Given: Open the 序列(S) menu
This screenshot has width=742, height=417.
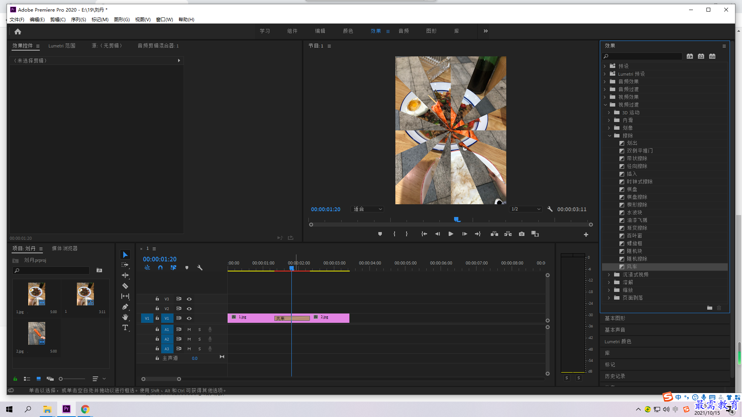Looking at the screenshot, I should 78,19.
